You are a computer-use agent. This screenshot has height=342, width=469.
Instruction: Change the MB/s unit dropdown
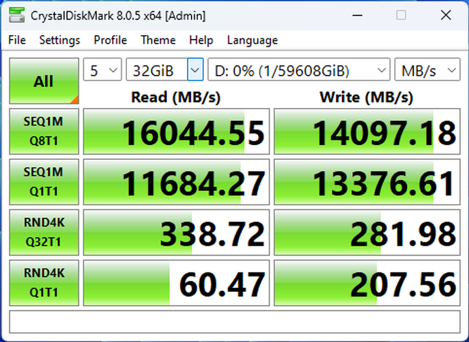427,71
